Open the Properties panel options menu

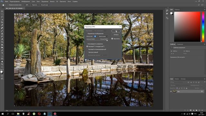click(x=205, y=44)
